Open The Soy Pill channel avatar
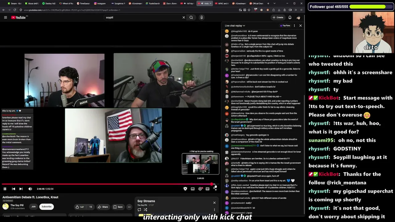395x222 pixels. pos(5,207)
